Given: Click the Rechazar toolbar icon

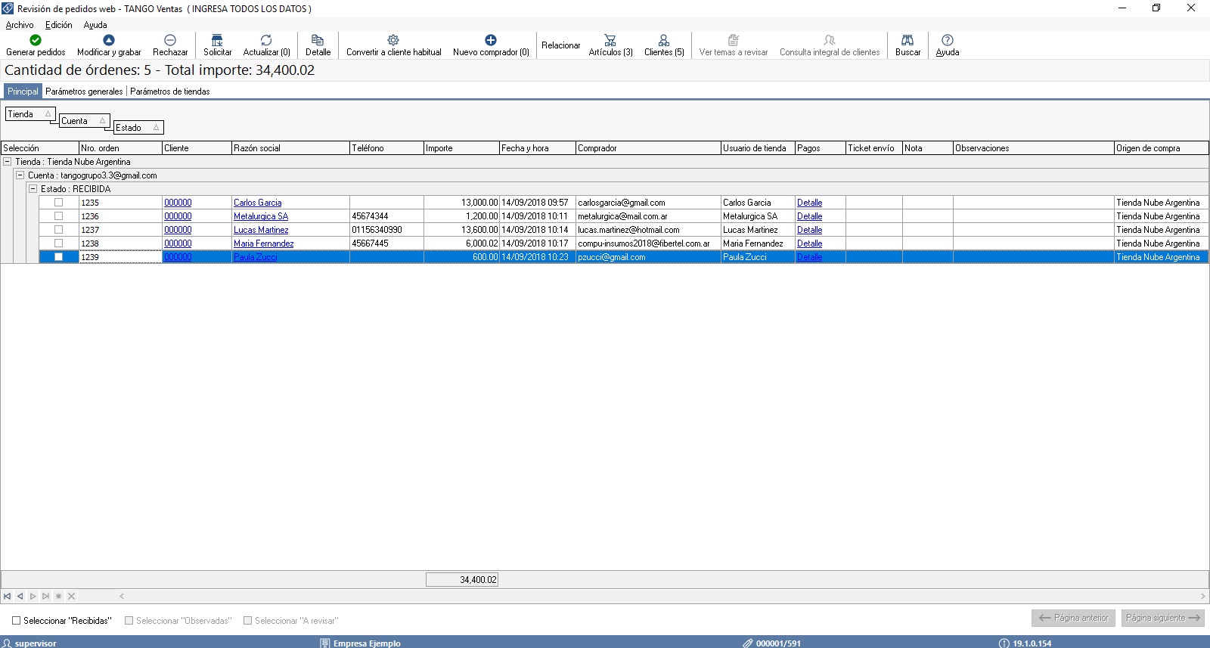Looking at the screenshot, I should coord(170,40).
